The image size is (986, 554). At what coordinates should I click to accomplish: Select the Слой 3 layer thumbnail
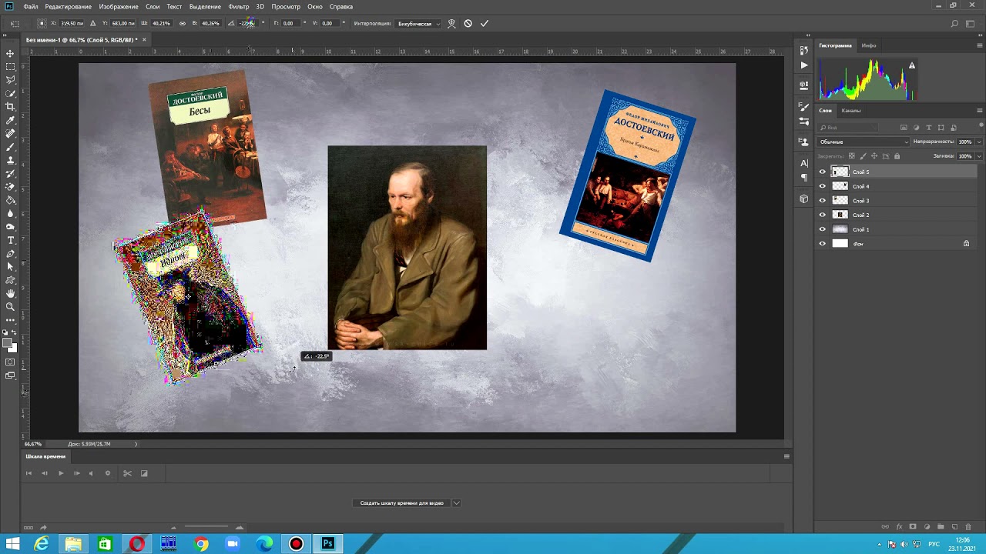pyautogui.click(x=840, y=201)
